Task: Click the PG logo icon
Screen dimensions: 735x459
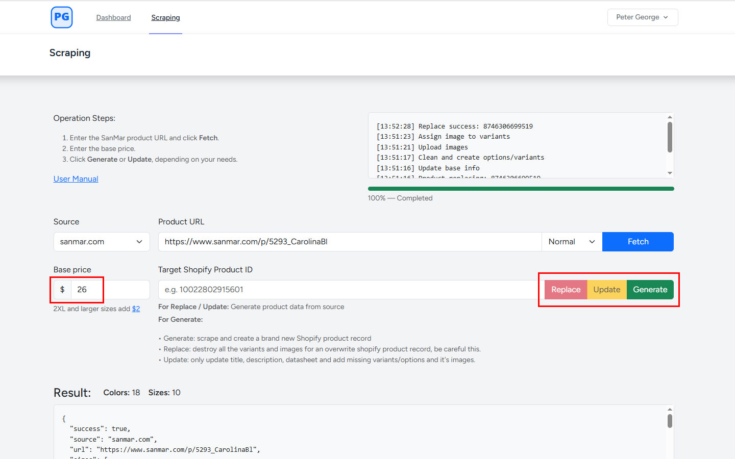Action: 62,17
